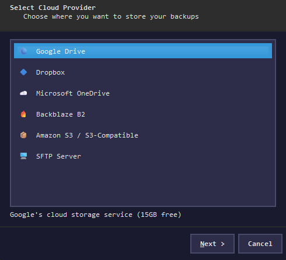The image size is (286, 260).
Task: Choose Dropbox from the provider list
Action: pyautogui.click(x=143, y=72)
